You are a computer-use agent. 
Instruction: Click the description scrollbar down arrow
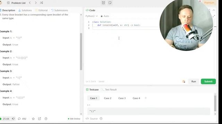[x=81, y=114]
